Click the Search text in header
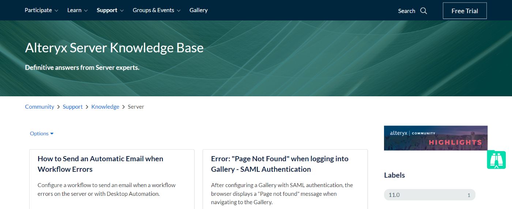This screenshot has height=209, width=512. pos(406,11)
